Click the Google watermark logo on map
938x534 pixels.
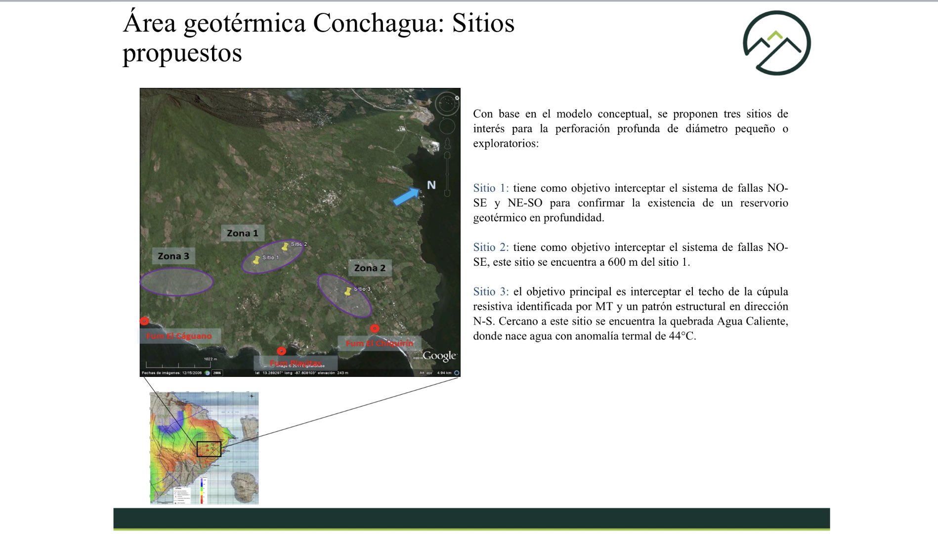439,356
